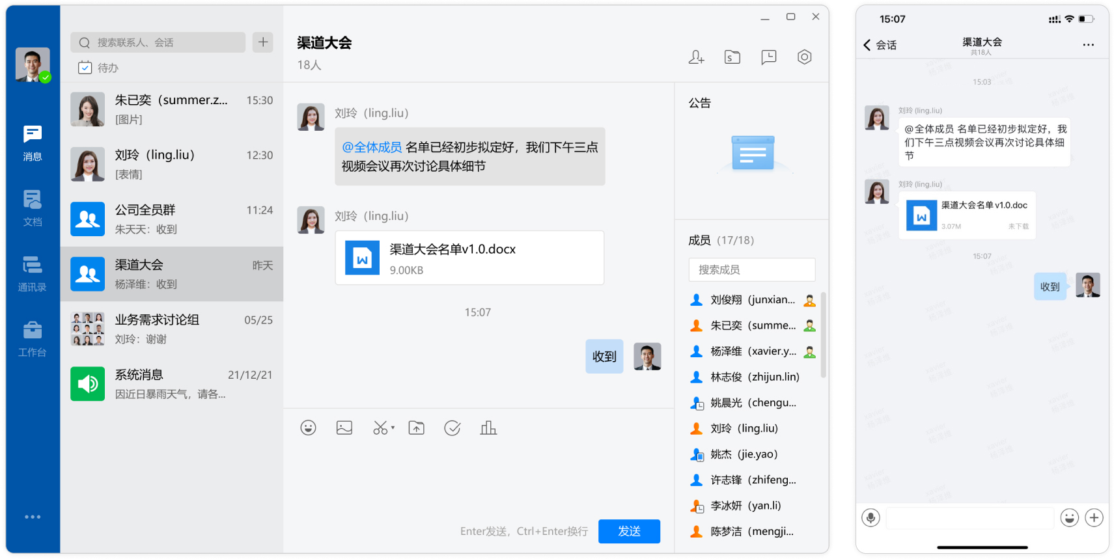Open the 业务需求讨论组 group chat
This screenshot has width=1114, height=559.
(172, 329)
